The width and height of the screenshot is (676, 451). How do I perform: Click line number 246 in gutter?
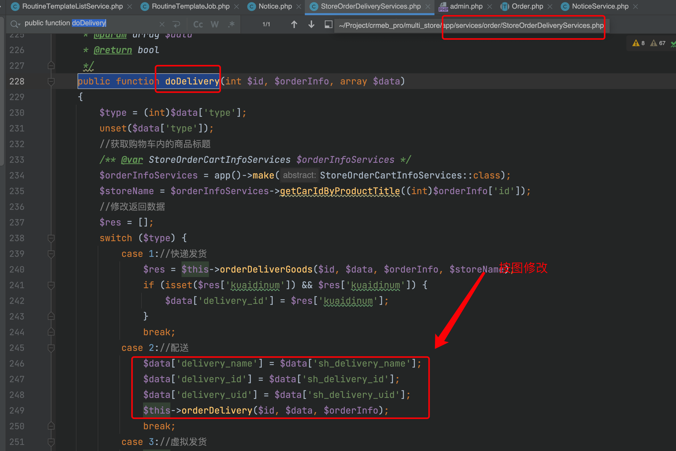17,364
